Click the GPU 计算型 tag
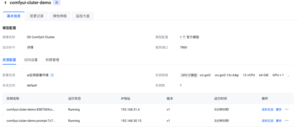This screenshot has height=131, width=299. tap(189, 75)
